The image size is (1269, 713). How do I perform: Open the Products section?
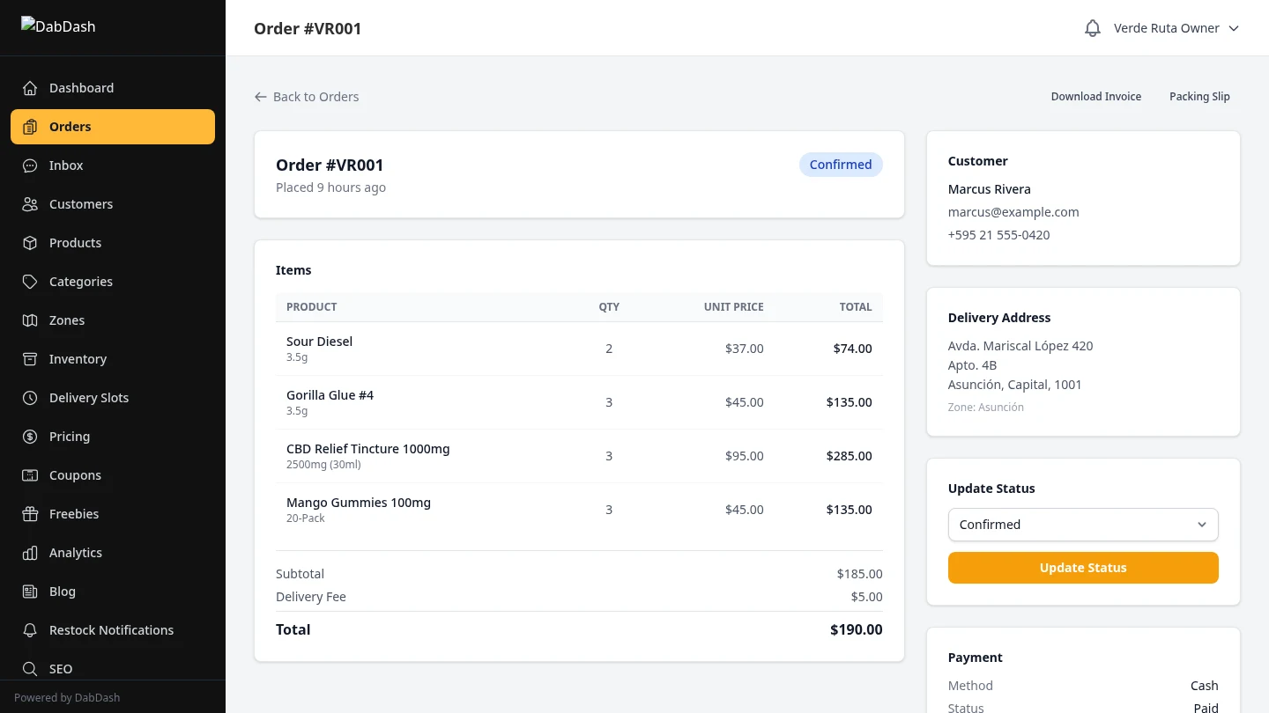pyautogui.click(x=75, y=243)
